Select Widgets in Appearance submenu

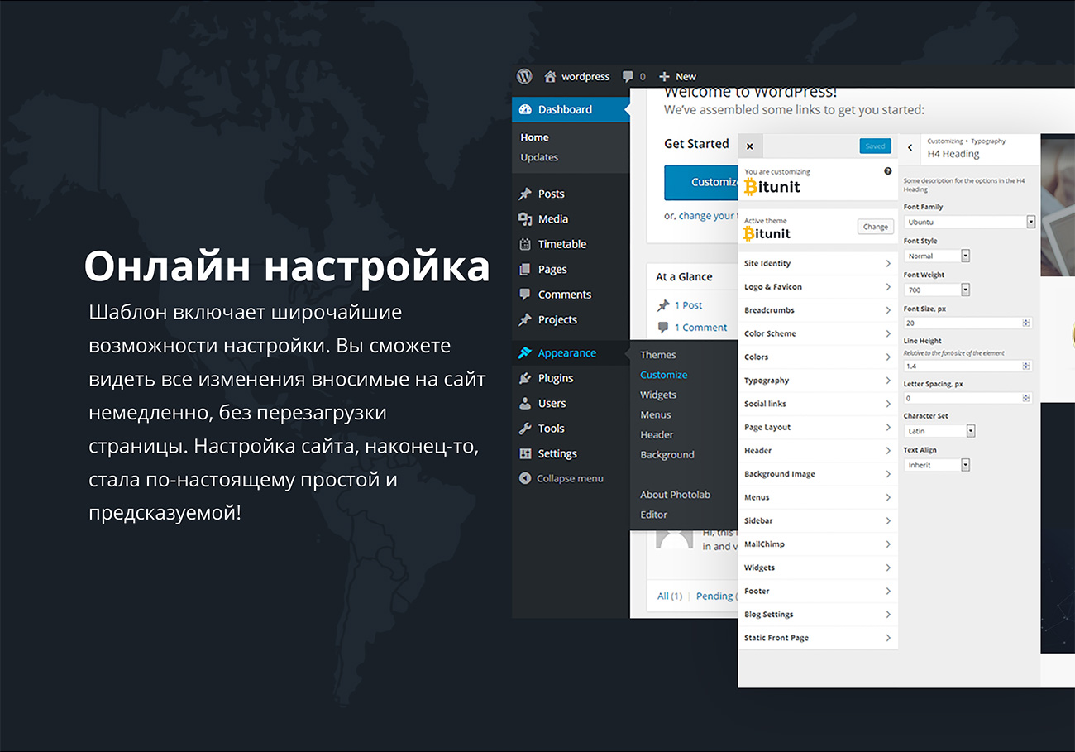[x=658, y=395]
